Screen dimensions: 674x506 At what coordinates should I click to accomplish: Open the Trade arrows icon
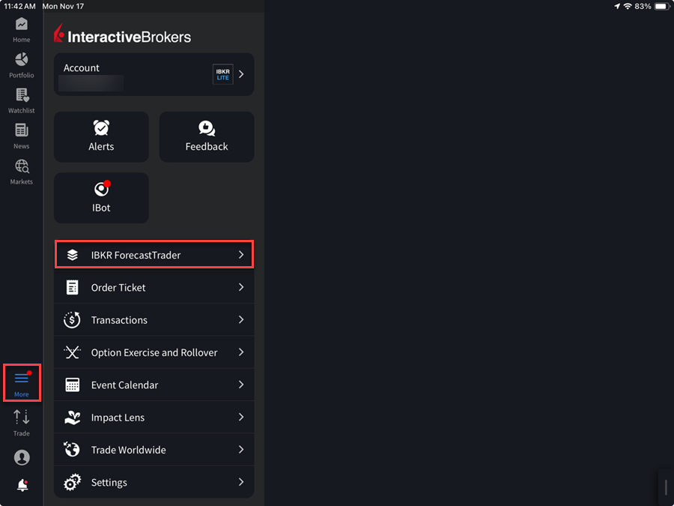pos(22,418)
